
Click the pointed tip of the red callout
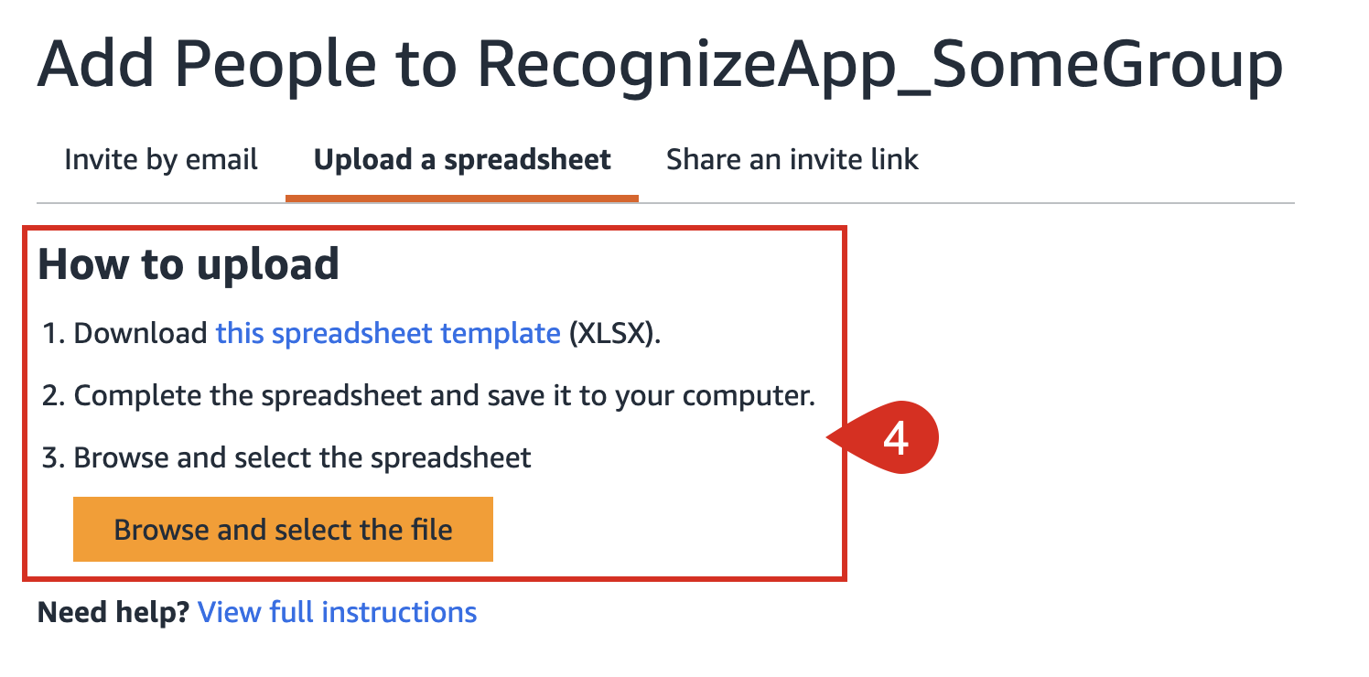point(831,439)
